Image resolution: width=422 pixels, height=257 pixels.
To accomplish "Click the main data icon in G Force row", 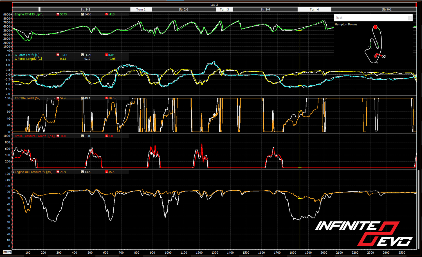I will [x=58, y=55].
